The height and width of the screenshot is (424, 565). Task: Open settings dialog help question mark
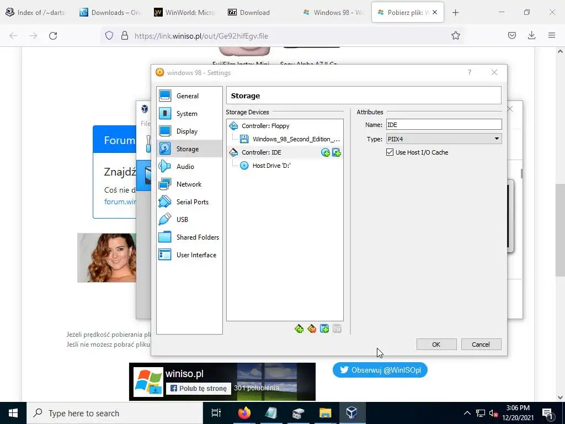(x=469, y=72)
